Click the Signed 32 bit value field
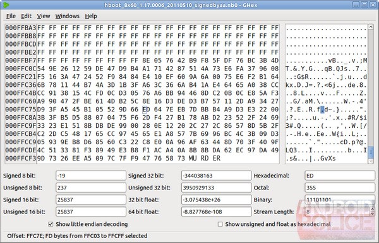This screenshot has width=379, height=243. [x=216, y=176]
